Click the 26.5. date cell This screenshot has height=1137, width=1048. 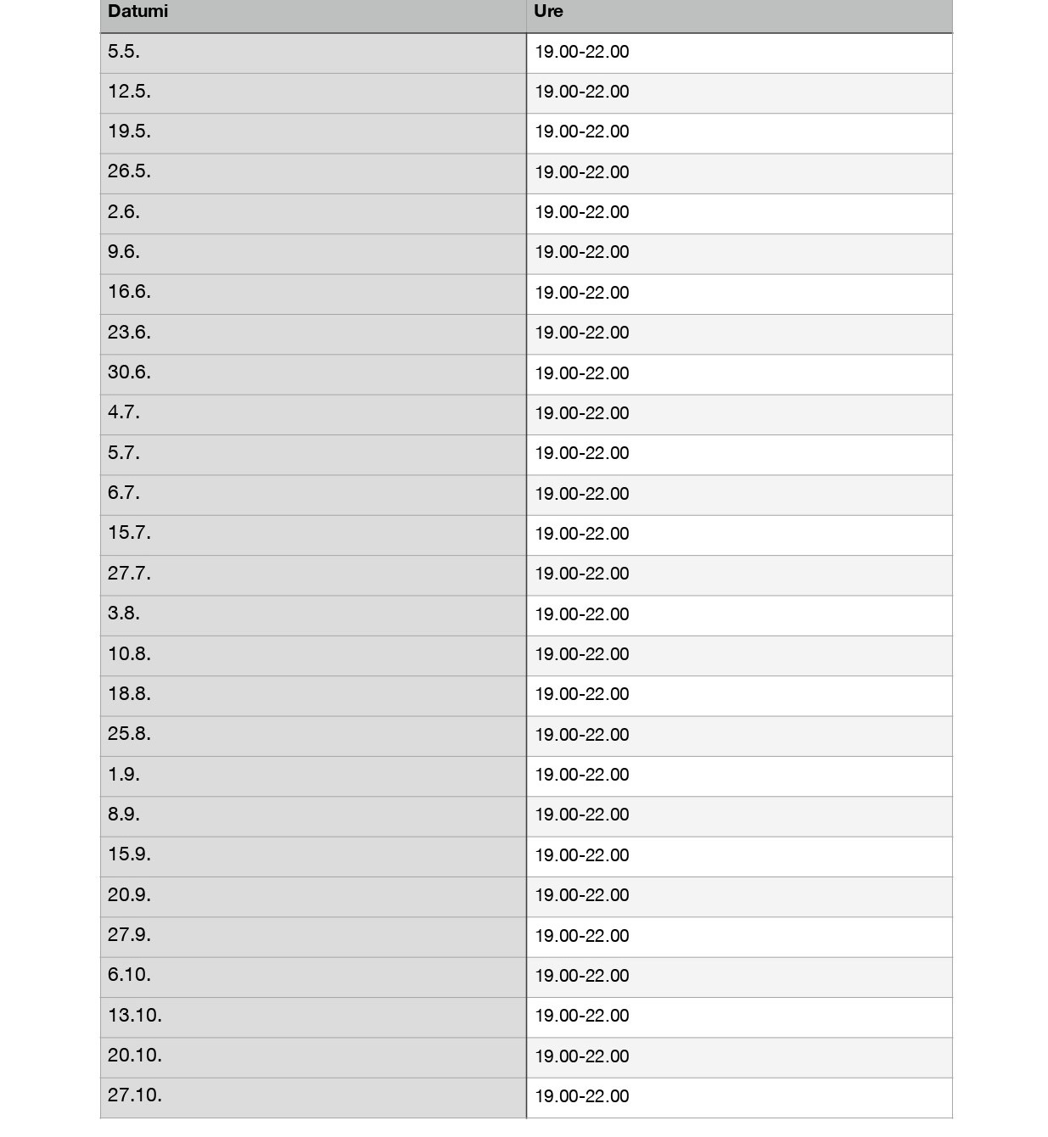[x=313, y=173]
